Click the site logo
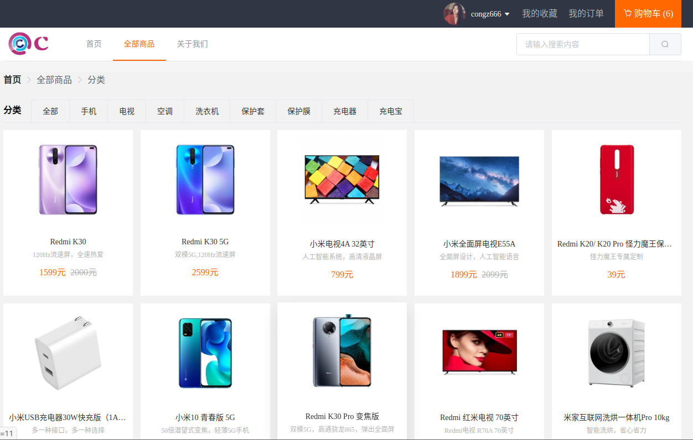Viewport: 693px width, 440px height. (29, 44)
